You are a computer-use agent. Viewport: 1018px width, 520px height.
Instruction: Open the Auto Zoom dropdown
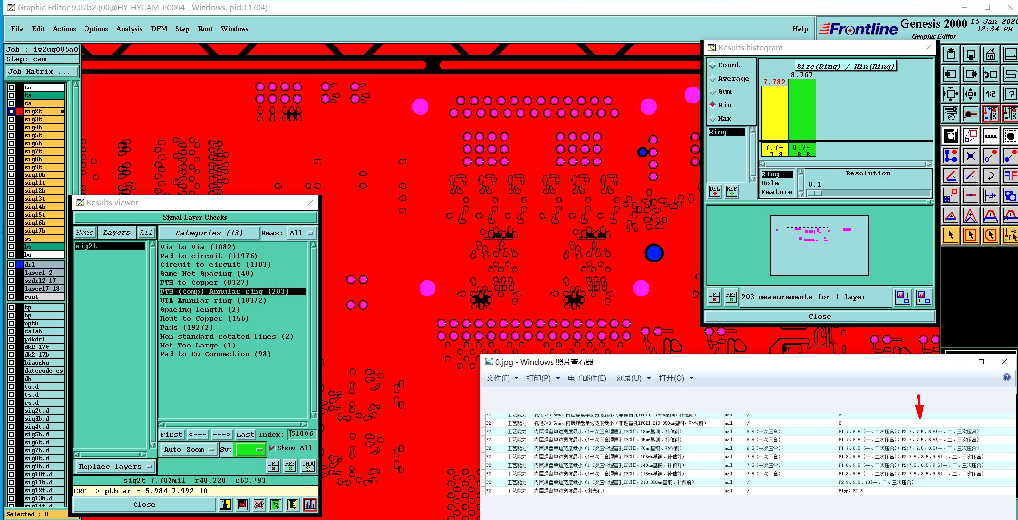coord(188,449)
